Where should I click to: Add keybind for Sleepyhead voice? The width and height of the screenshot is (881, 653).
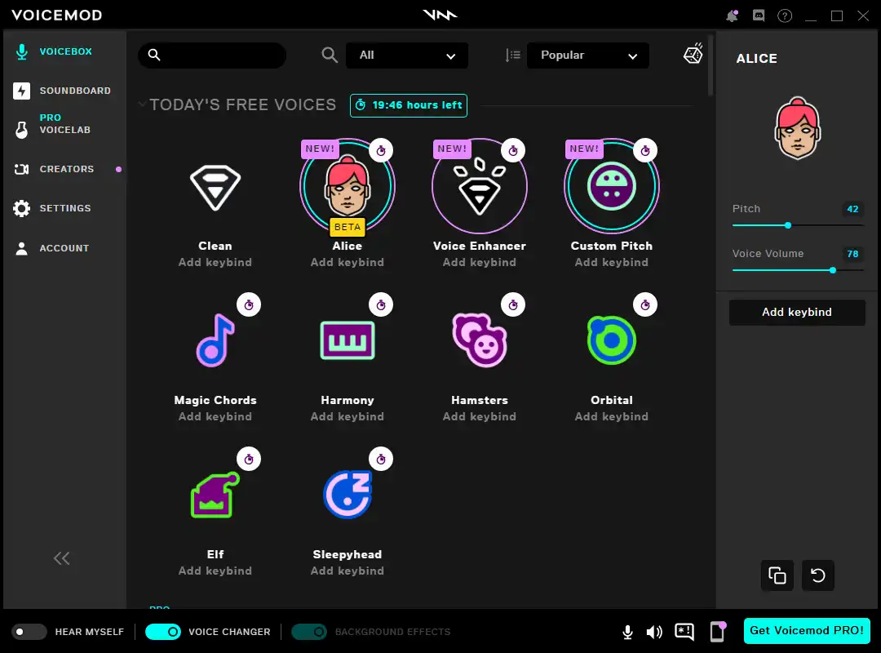(348, 571)
